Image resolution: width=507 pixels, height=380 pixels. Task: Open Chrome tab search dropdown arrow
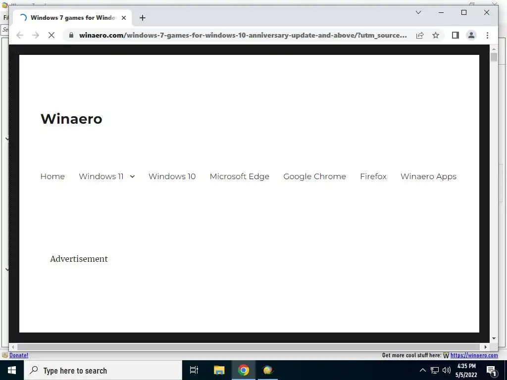[418, 12]
